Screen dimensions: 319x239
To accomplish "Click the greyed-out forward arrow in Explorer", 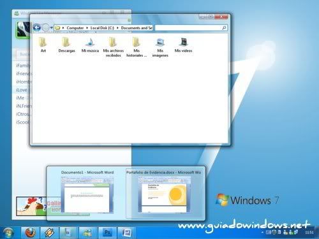I will click(x=45, y=27).
